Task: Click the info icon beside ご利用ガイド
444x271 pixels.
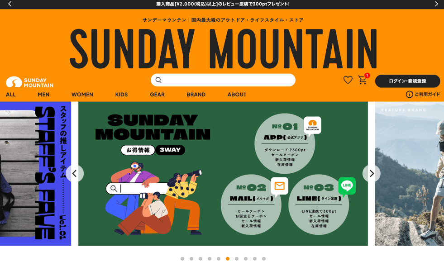Action: coord(409,94)
